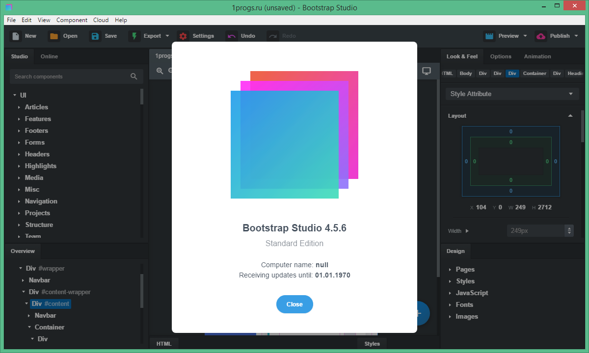The width and height of the screenshot is (589, 353).
Task: Toggle desktop preview with the monitor icon
Action: tap(427, 70)
